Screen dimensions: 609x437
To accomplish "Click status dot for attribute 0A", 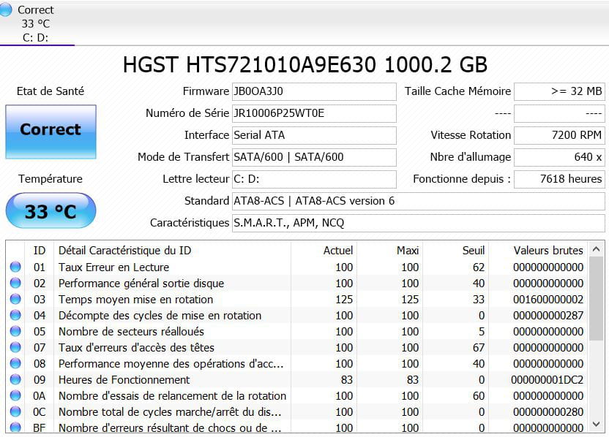I will tap(15, 396).
